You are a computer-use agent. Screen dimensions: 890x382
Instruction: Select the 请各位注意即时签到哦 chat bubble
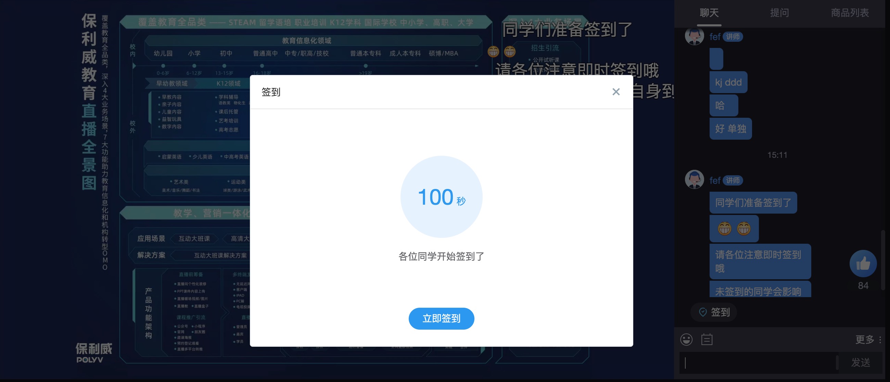[760, 262]
